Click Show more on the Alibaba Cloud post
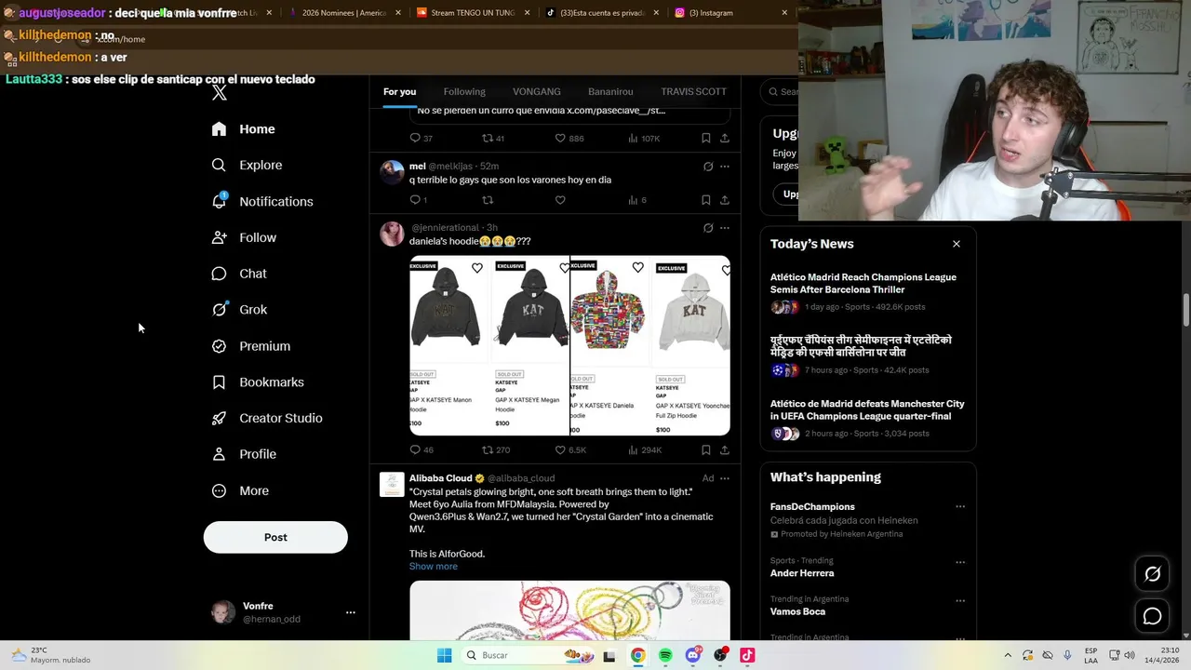The height and width of the screenshot is (670, 1191). pos(433,567)
